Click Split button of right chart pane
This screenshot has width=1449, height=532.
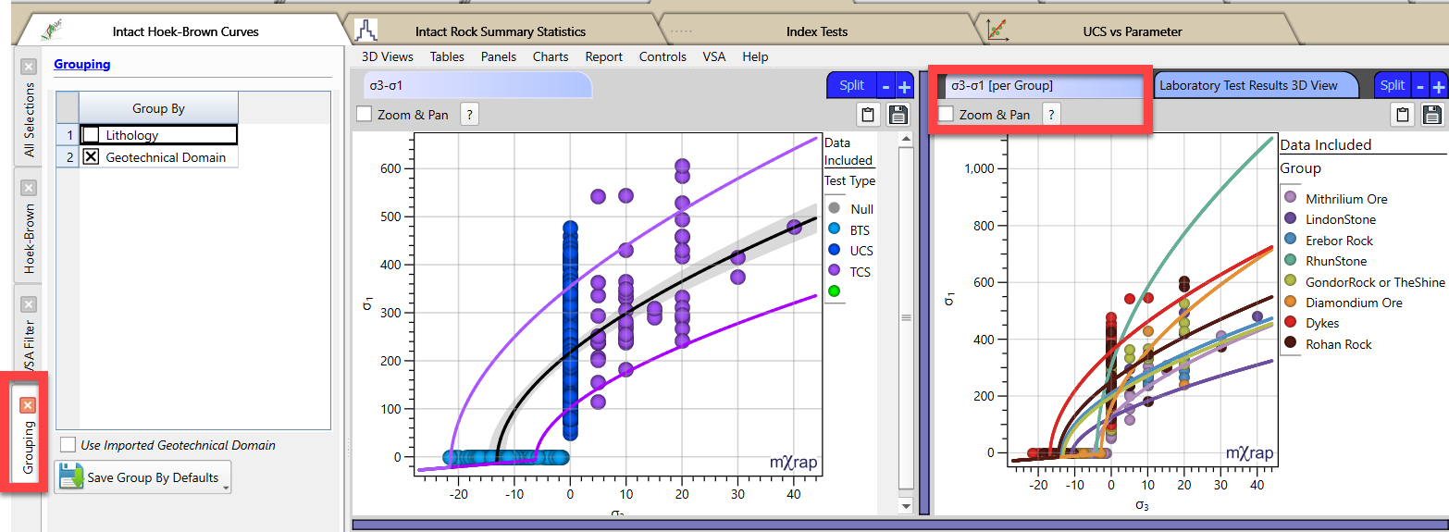(x=1393, y=85)
